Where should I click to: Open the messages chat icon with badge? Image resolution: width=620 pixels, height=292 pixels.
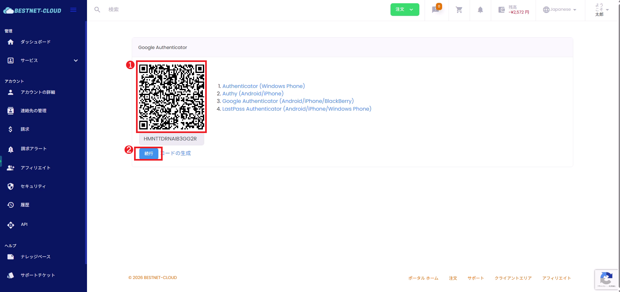436,10
